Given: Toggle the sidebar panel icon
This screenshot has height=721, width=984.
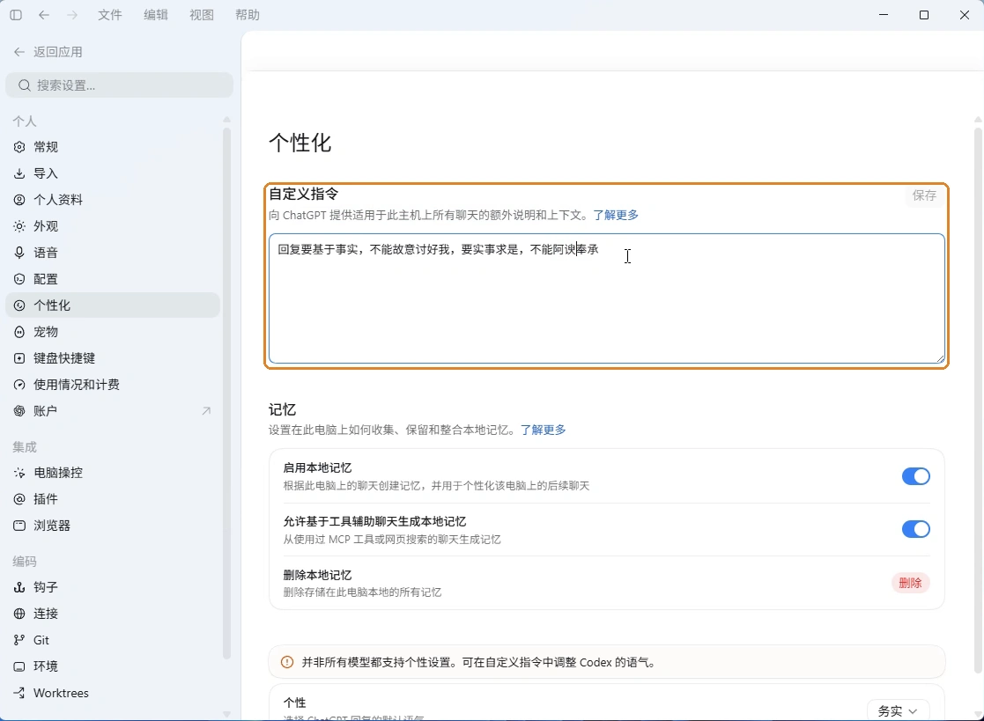Looking at the screenshot, I should click(16, 15).
